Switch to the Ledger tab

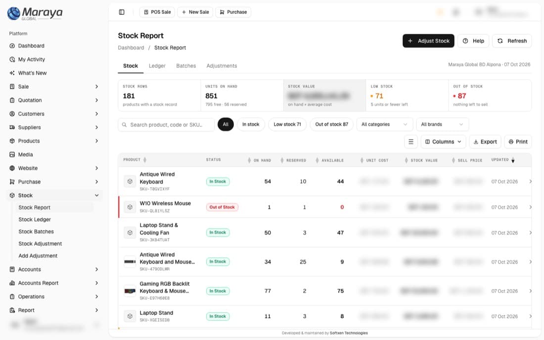click(157, 66)
